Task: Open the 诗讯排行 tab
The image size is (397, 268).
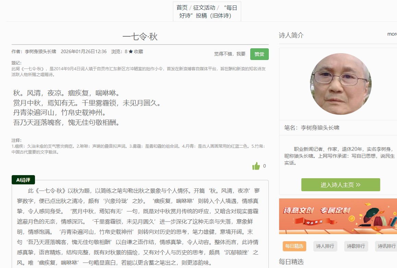Action: click(x=386, y=246)
